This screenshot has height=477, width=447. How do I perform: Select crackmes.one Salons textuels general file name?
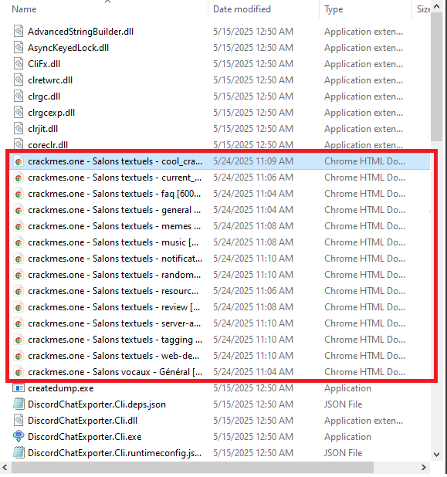click(x=114, y=210)
